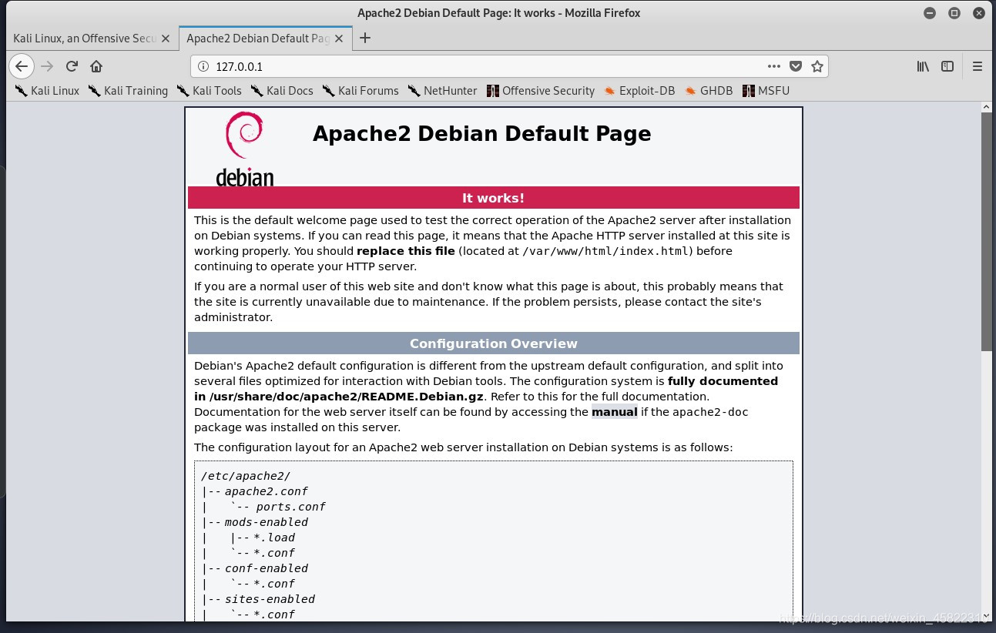Click 'sites-enabled' in the config tree
The width and height of the screenshot is (996, 633).
270,599
